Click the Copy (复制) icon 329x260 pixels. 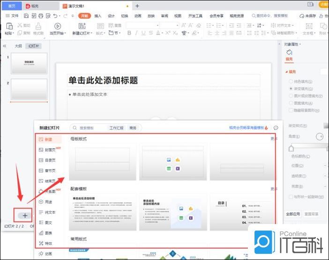tap(20, 33)
